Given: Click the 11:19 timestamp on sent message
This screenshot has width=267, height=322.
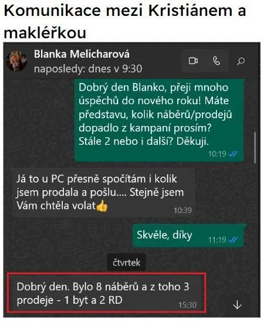Looking at the screenshot, I should tap(217, 240).
